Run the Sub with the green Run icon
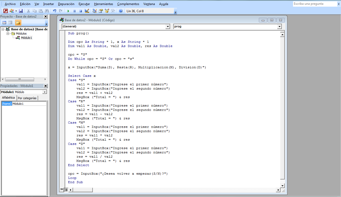341x197 pixels. (x=68, y=11)
